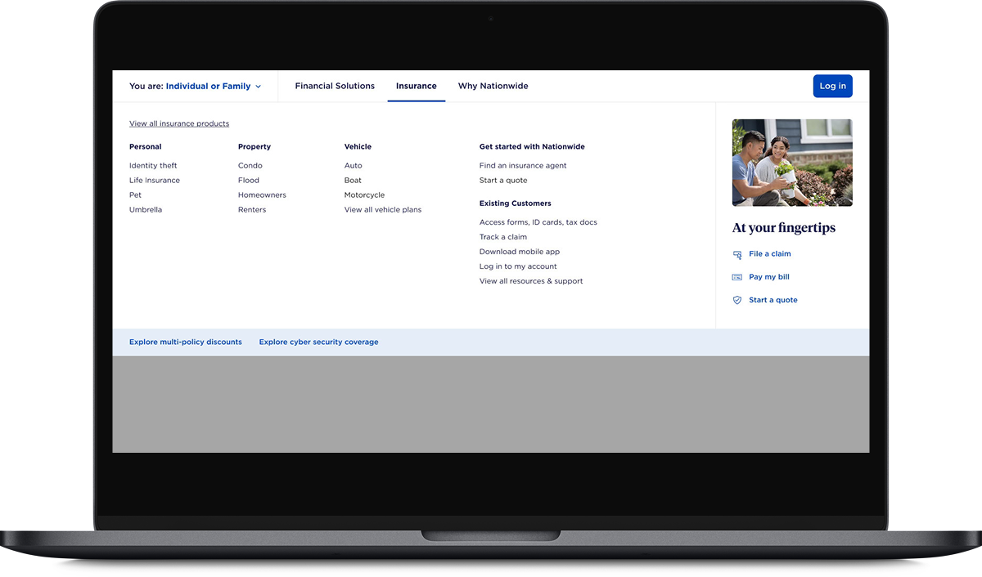Click Pay my bill text link
The width and height of the screenshot is (982, 577).
pyautogui.click(x=769, y=277)
